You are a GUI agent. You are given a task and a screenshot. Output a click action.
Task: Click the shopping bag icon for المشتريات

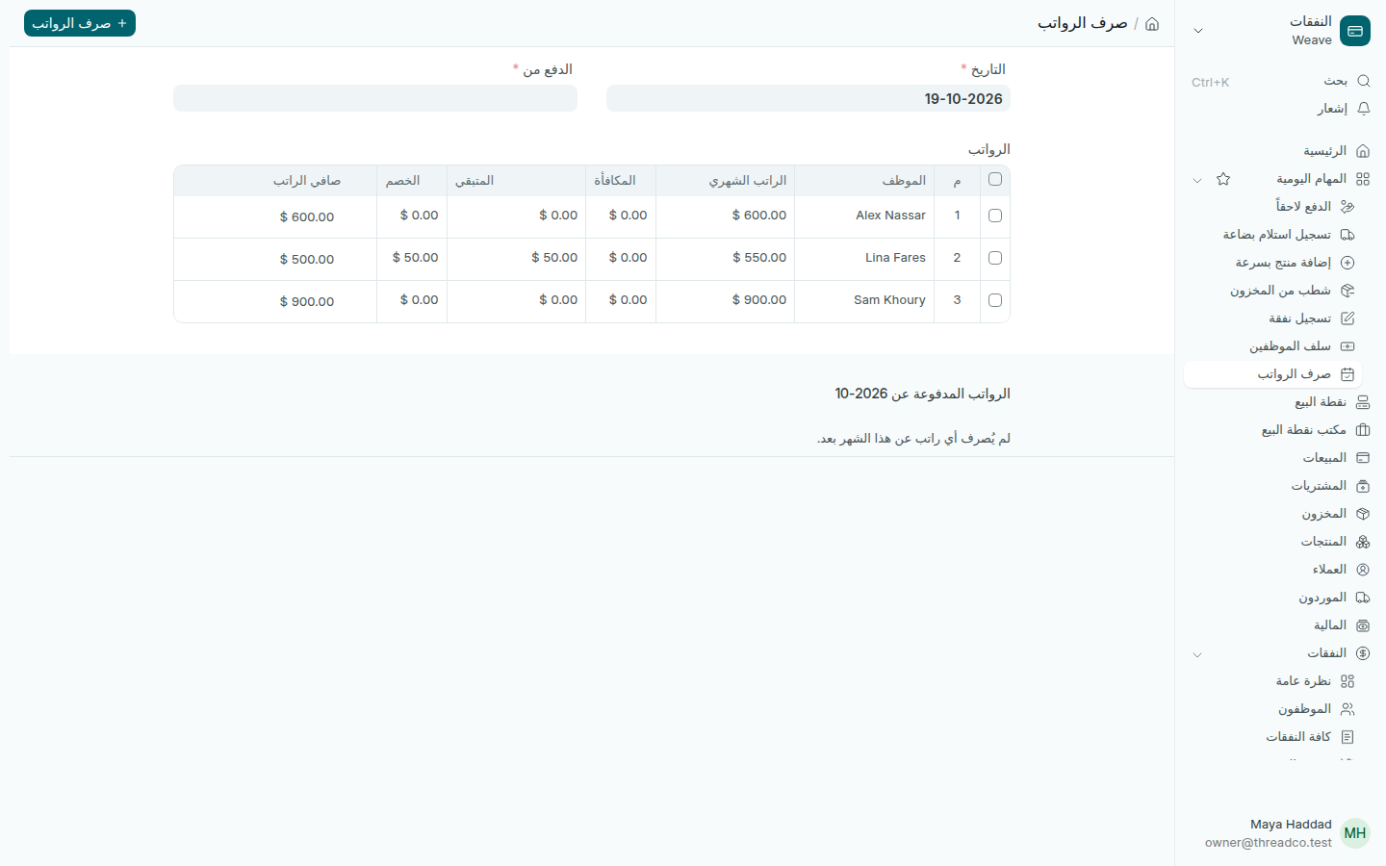pos(1363,486)
